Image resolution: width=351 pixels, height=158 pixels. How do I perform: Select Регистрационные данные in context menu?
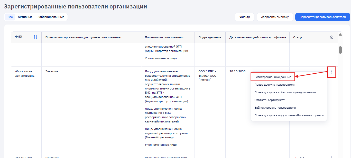click(273, 77)
